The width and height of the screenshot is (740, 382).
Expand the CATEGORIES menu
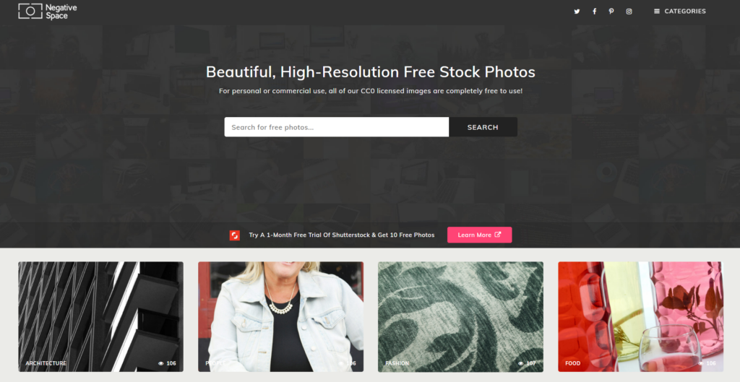pos(679,12)
